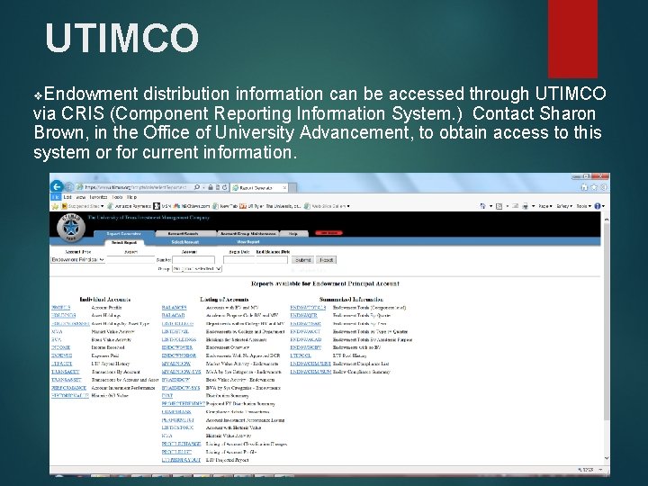Click the command bar Home icon
This screenshot has width=648, height=486.
pos(482,206)
